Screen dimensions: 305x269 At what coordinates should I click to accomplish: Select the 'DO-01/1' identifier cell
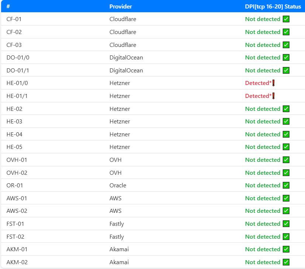coord(18,70)
